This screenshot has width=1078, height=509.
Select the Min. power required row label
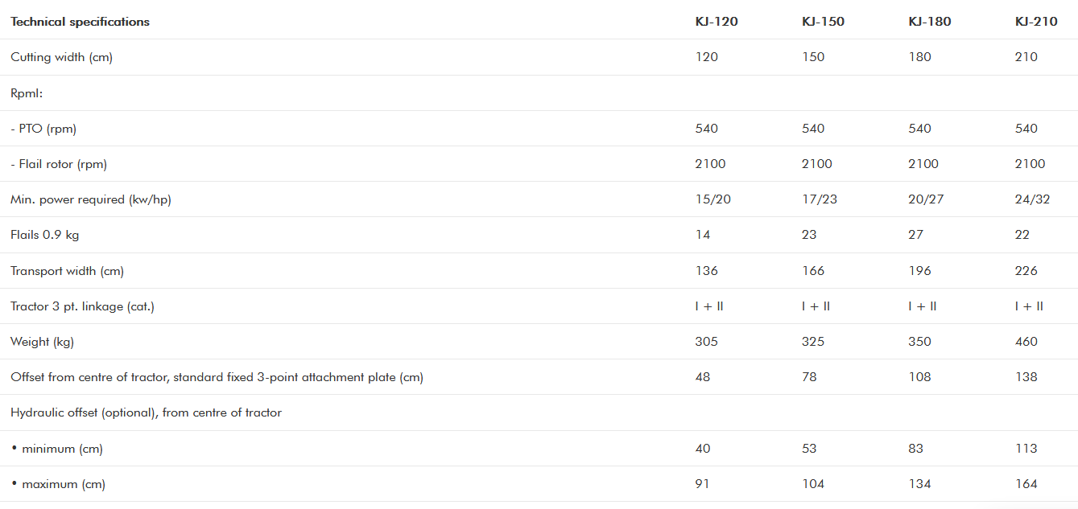91,199
